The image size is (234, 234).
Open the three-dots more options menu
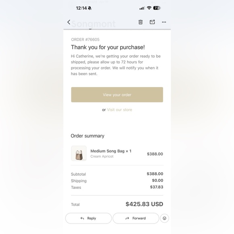[x=164, y=22]
